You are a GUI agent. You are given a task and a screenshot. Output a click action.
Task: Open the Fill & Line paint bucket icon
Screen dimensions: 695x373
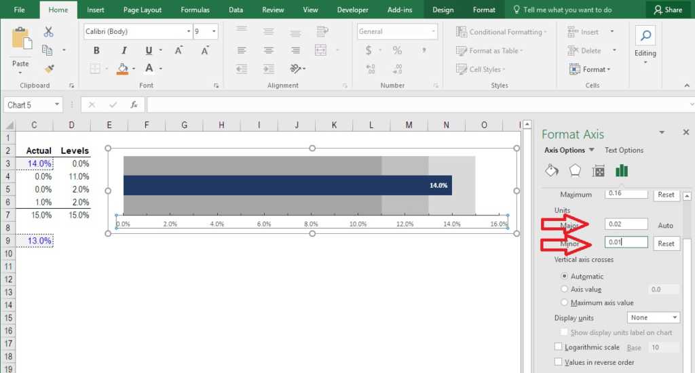[x=552, y=170]
